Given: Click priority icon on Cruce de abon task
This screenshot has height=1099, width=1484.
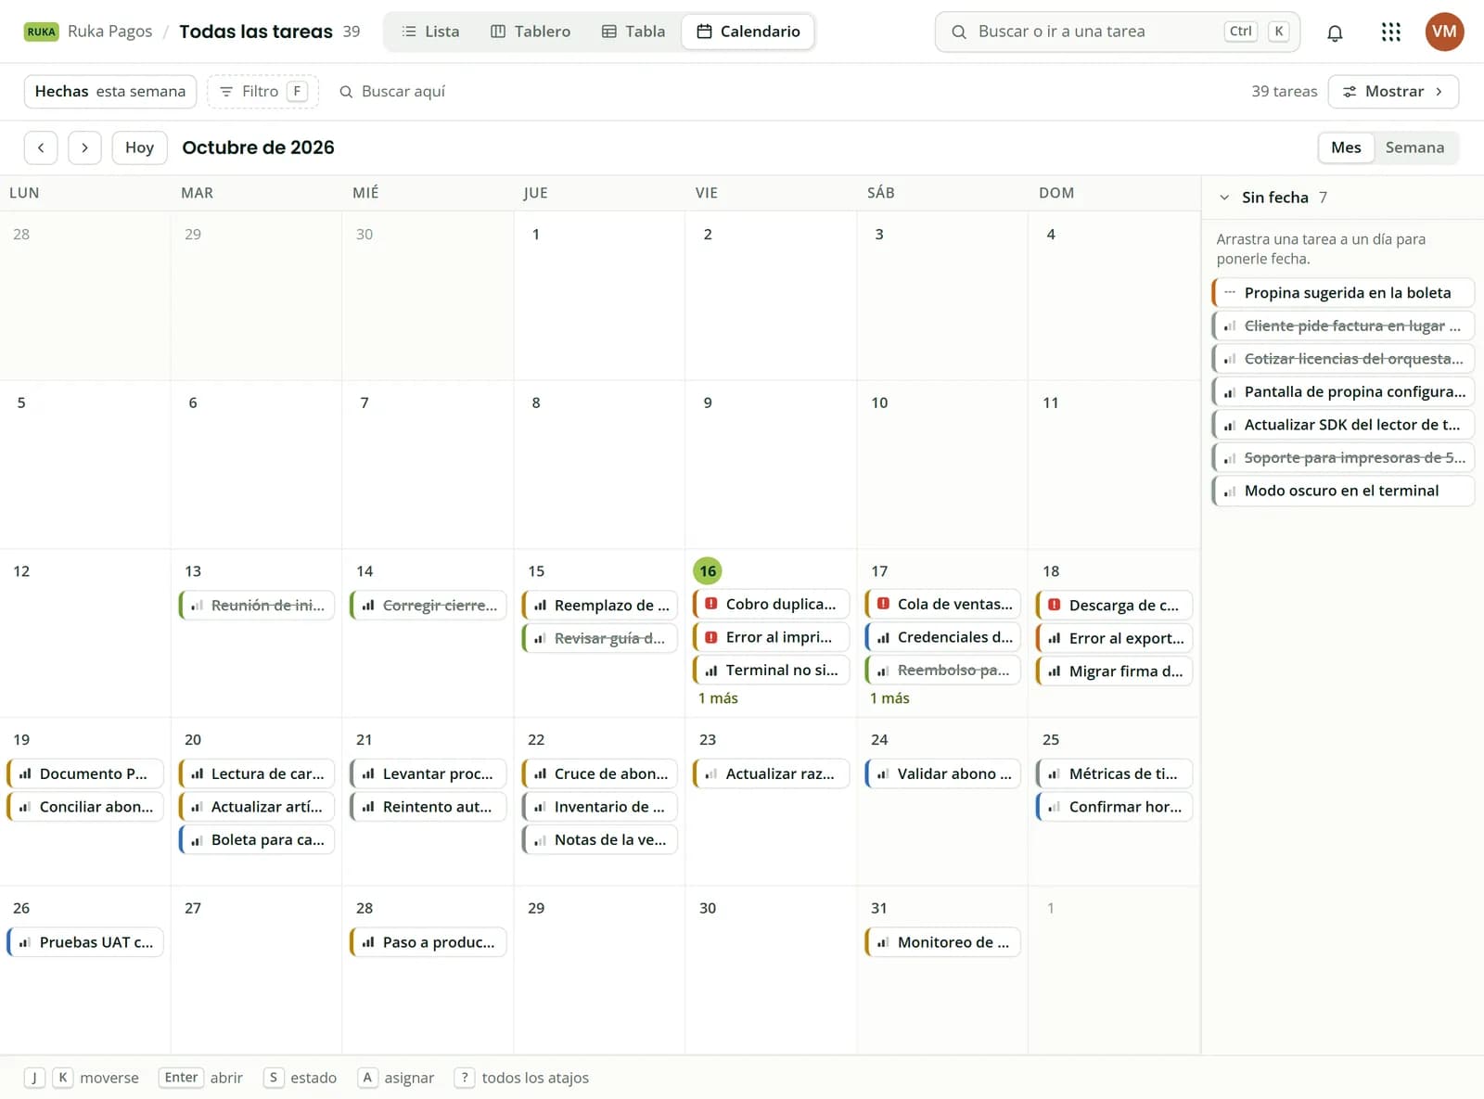Looking at the screenshot, I should point(540,773).
